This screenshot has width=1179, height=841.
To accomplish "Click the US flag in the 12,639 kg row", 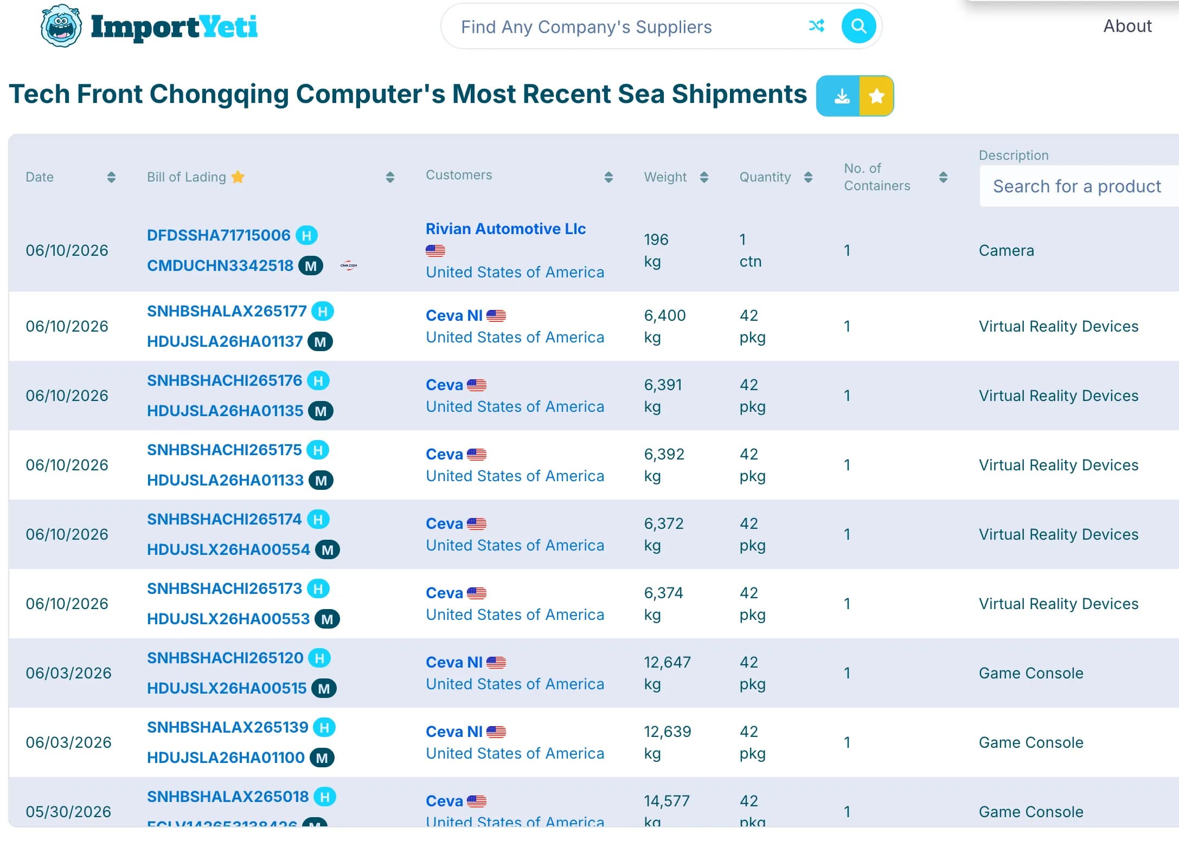I will pyautogui.click(x=496, y=732).
